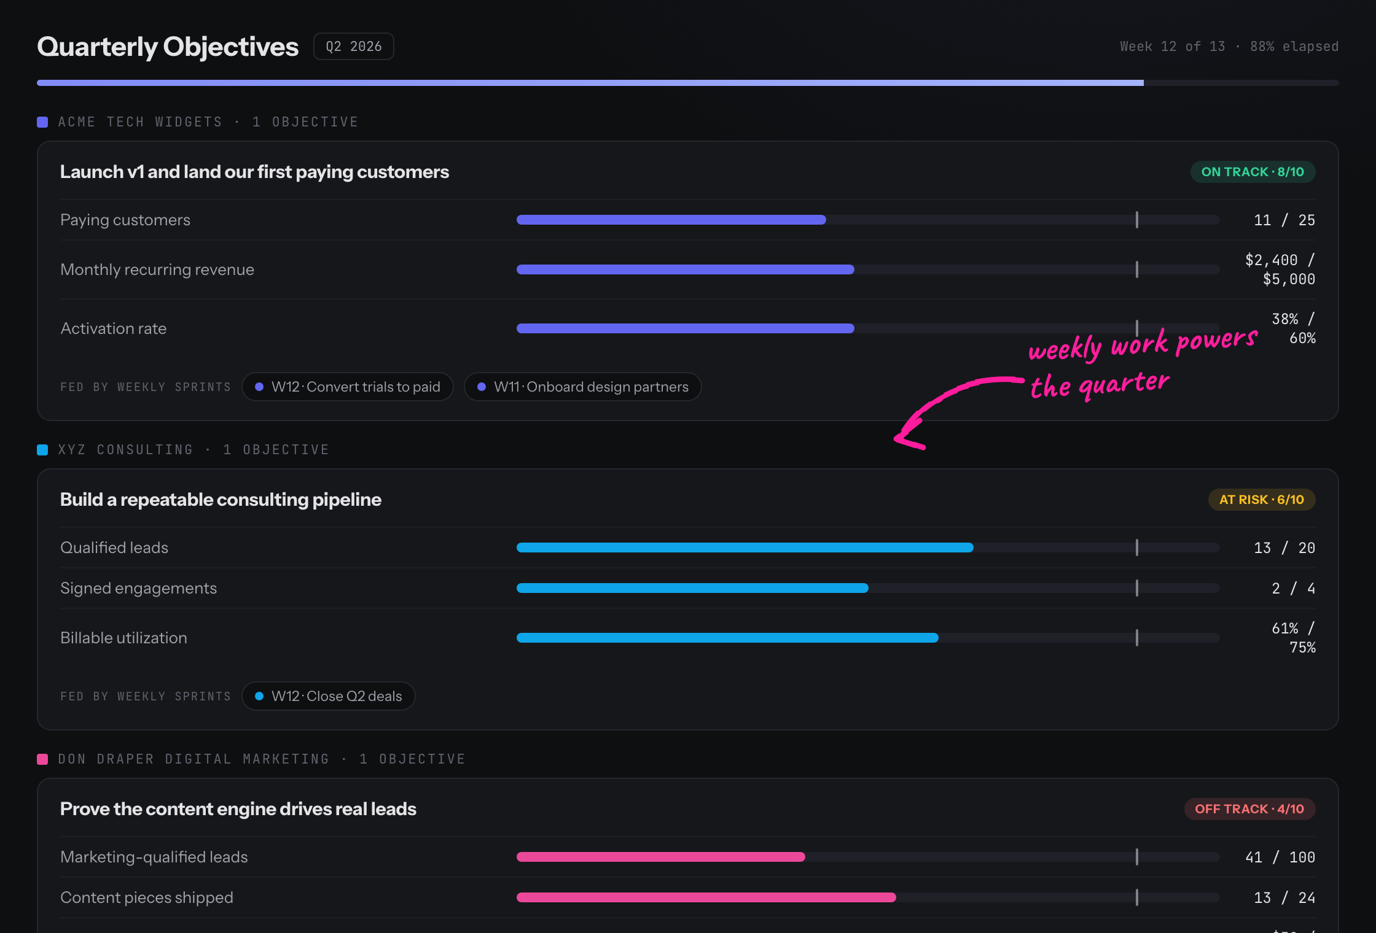The width and height of the screenshot is (1376, 933).
Task: Open the W12 Close Q2 deals sprint
Action: (x=329, y=696)
